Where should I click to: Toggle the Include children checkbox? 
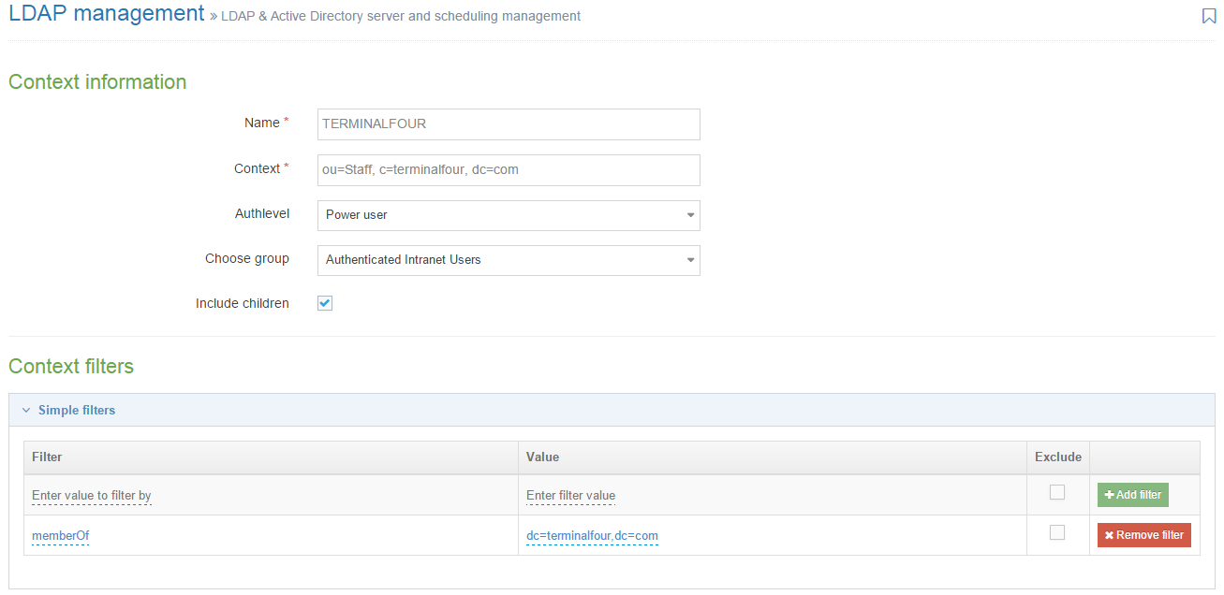(x=325, y=303)
